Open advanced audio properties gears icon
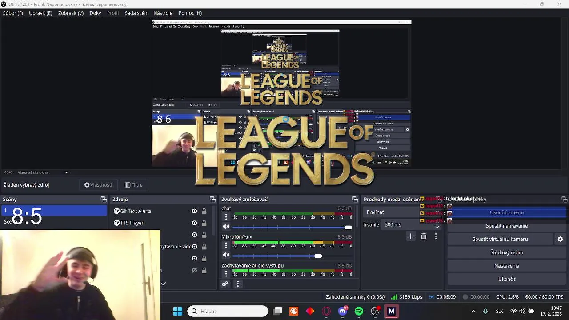The image size is (569, 320). click(x=225, y=284)
